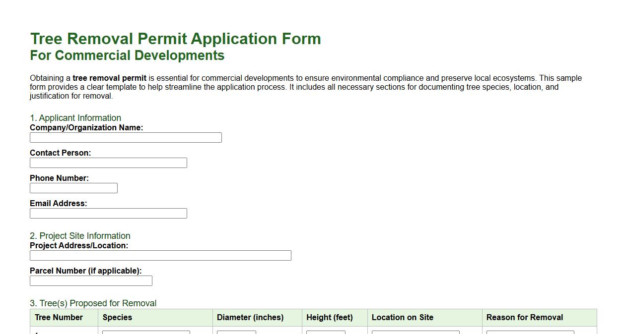The width and height of the screenshot is (627, 334).
Task: Click the Reason for Removal input for tree 1
Action: point(529,332)
